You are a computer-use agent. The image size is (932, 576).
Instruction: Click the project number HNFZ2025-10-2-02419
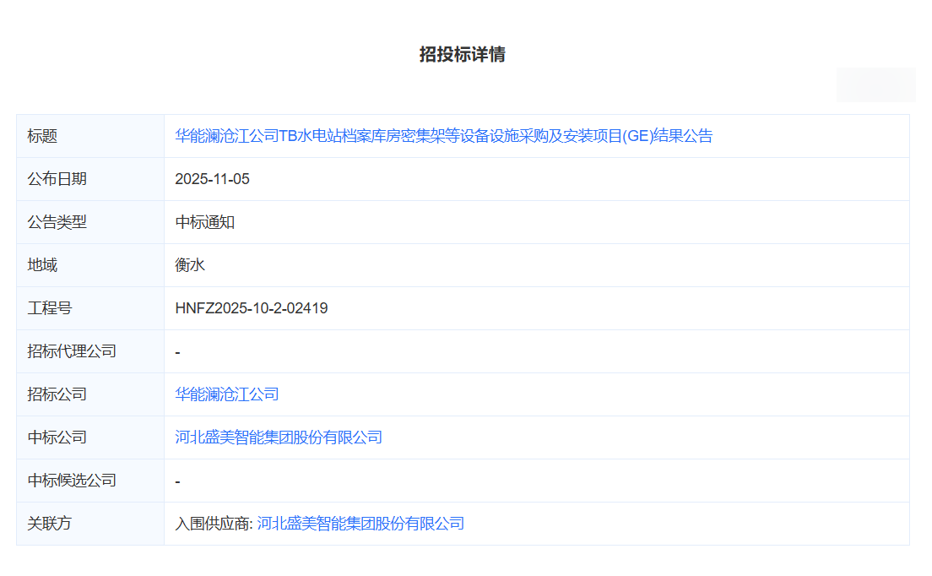point(251,308)
